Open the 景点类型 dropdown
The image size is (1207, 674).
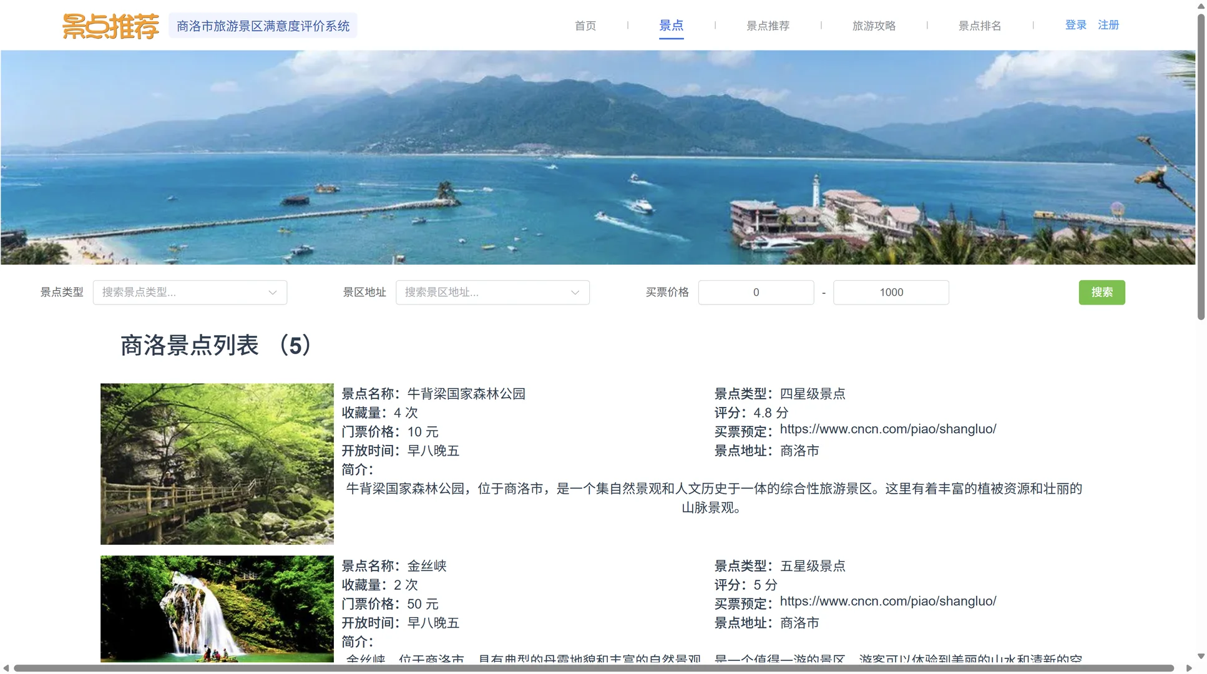click(x=190, y=292)
